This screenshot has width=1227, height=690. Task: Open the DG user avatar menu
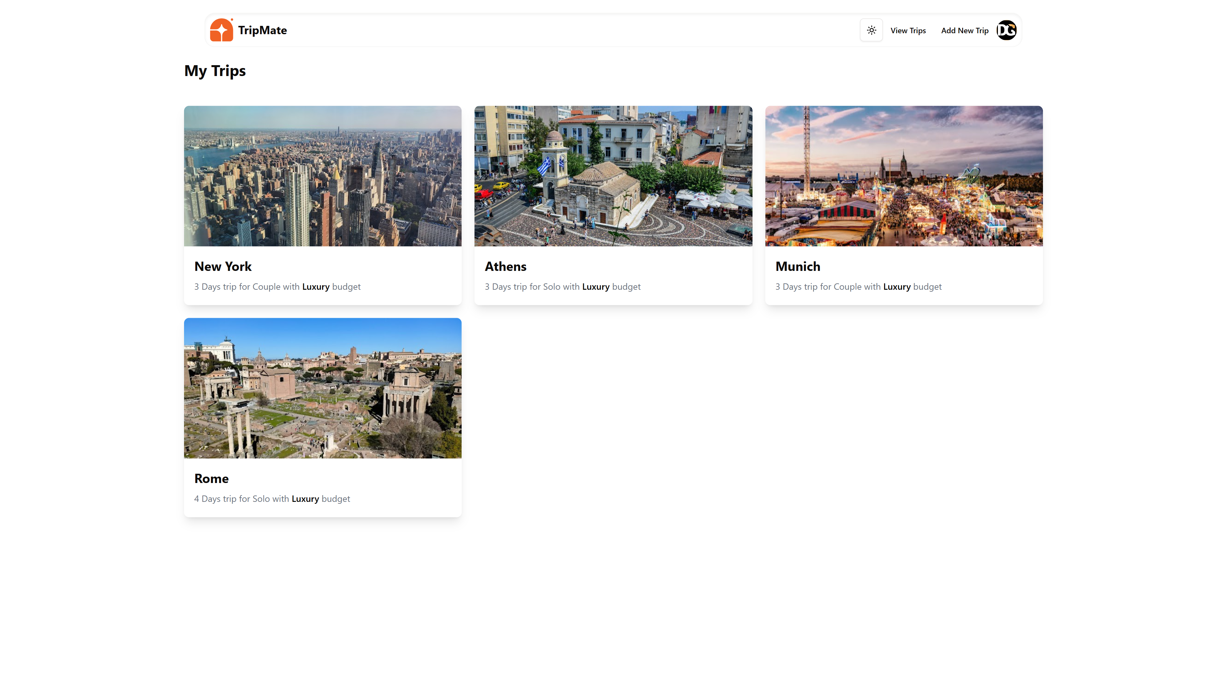point(1007,30)
